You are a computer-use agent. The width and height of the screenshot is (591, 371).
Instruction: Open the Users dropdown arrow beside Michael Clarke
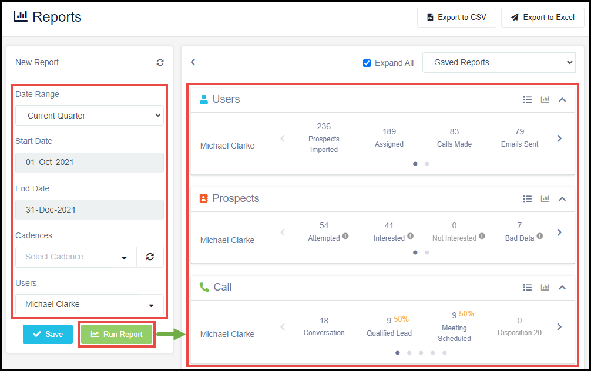click(151, 305)
